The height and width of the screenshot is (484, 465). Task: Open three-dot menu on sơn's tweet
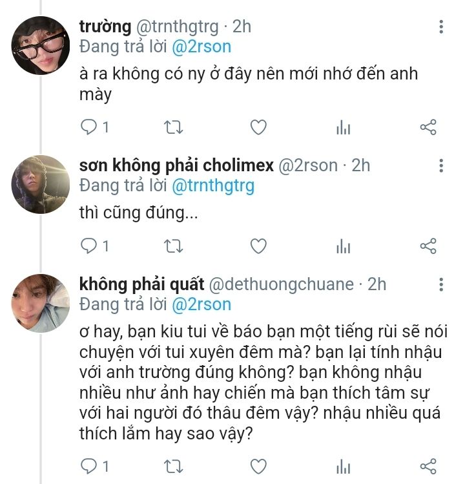coord(441,165)
